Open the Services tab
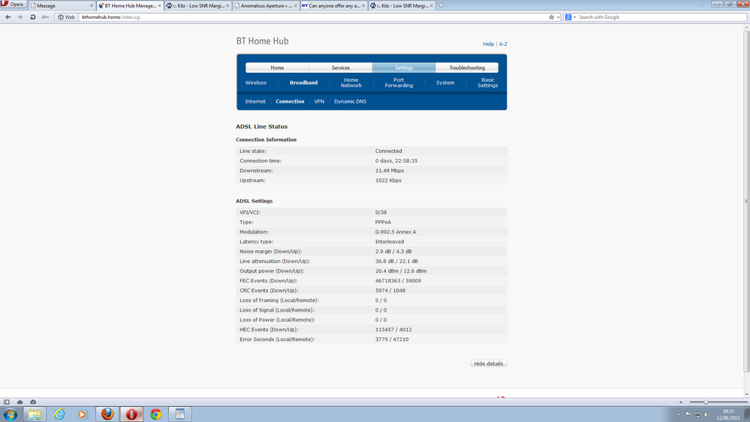The height and width of the screenshot is (422, 750). click(x=341, y=68)
